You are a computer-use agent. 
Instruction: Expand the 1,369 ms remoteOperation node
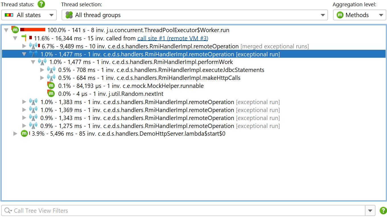24,110
